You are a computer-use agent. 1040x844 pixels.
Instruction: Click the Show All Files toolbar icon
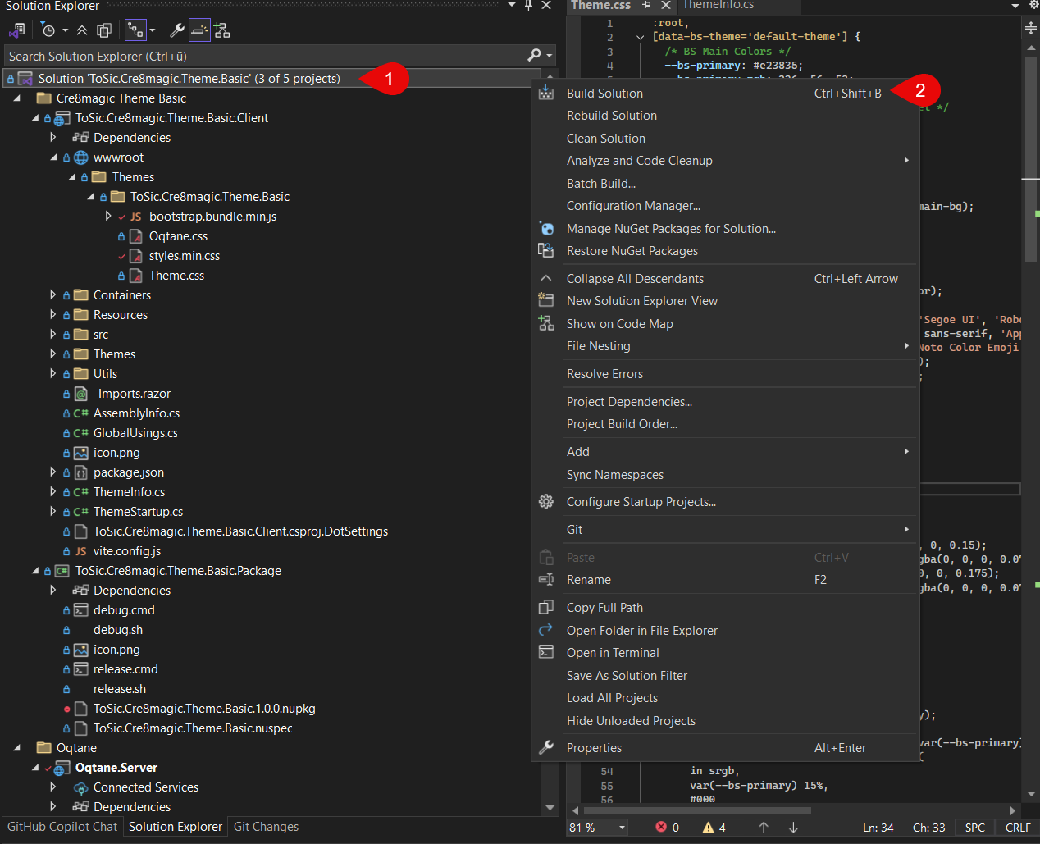click(104, 31)
